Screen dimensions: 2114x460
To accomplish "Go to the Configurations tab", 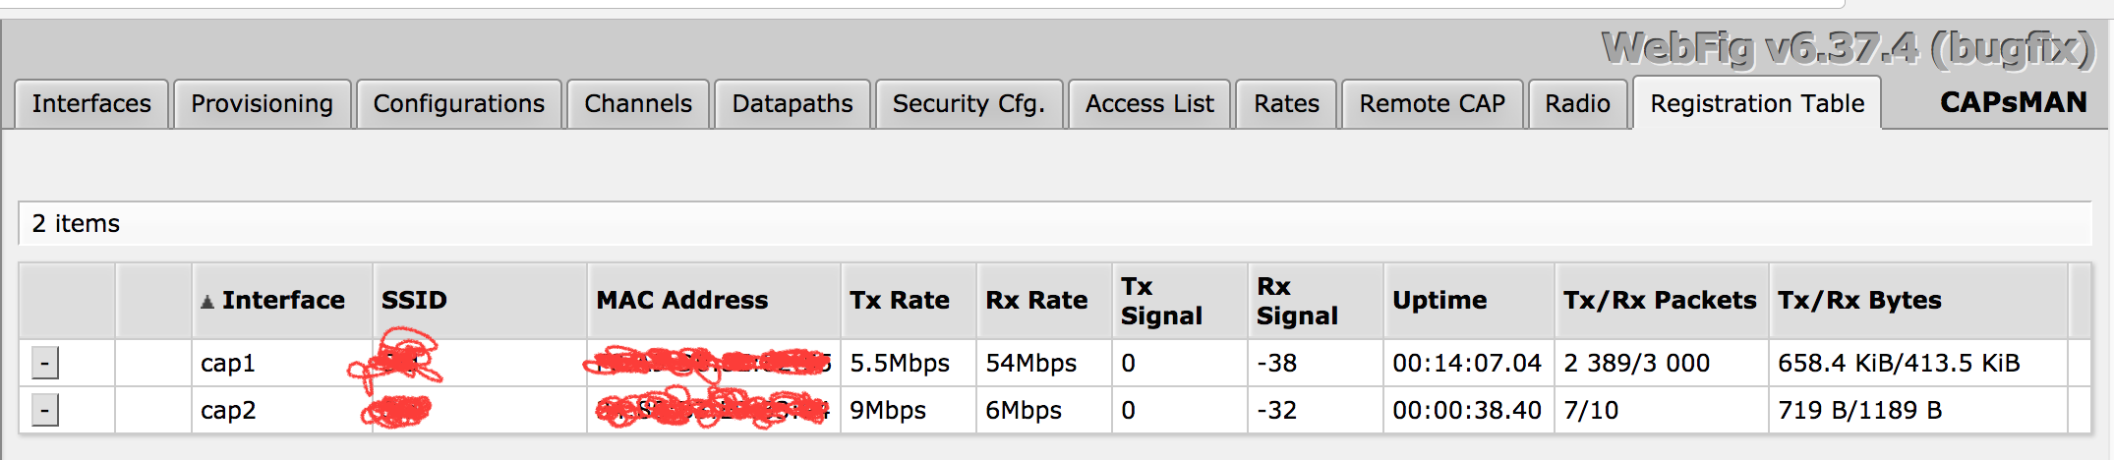I will point(458,104).
